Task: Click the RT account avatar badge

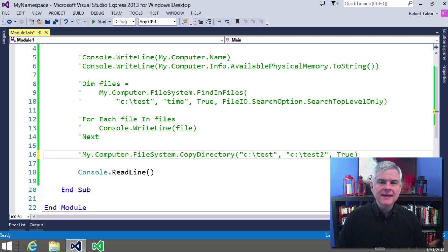Action: pos(444,13)
